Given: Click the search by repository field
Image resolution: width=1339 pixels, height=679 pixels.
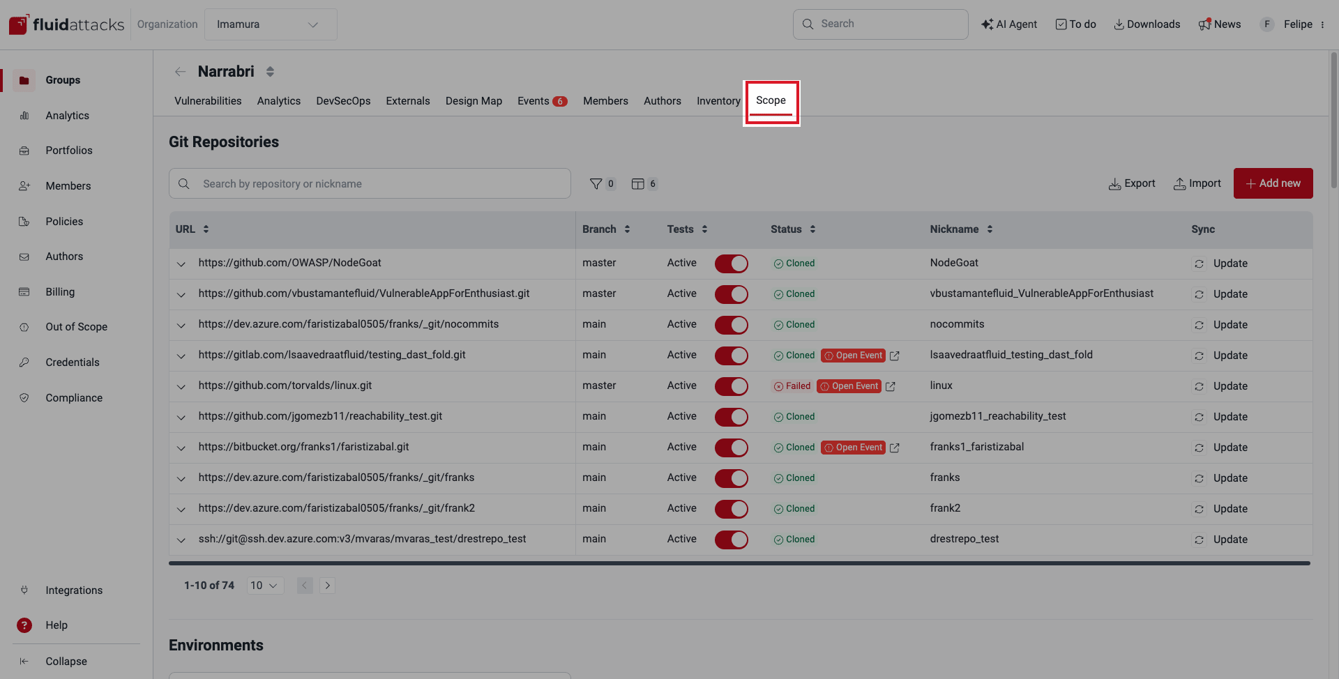Looking at the screenshot, I should 370,183.
